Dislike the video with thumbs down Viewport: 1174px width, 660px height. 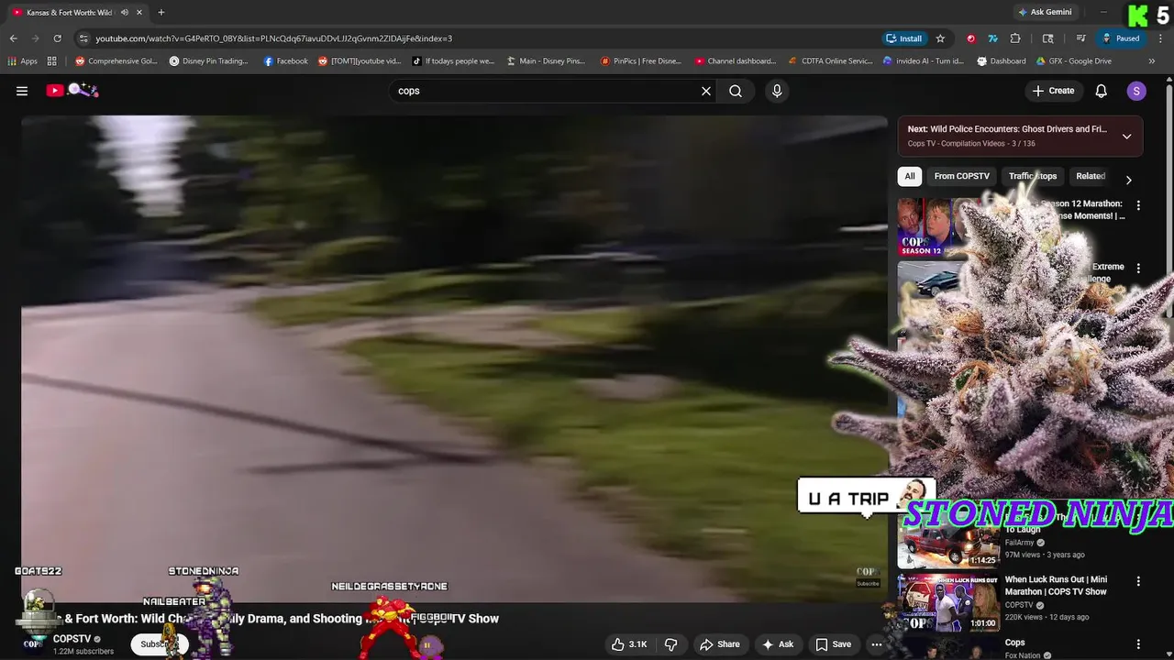[670, 644]
